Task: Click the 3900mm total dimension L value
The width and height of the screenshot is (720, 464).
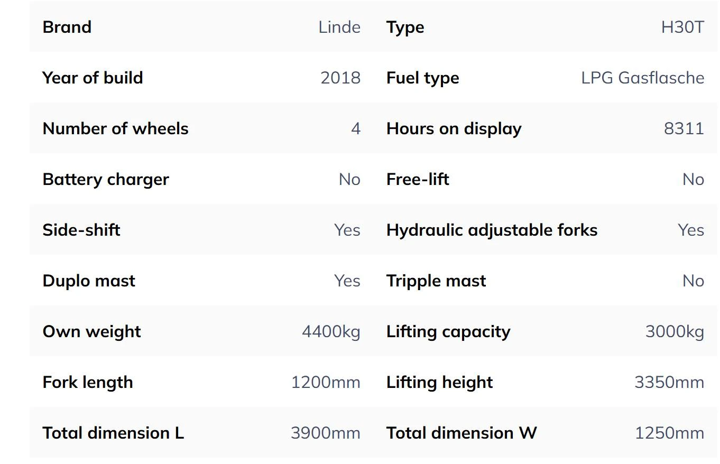Action: click(x=326, y=433)
